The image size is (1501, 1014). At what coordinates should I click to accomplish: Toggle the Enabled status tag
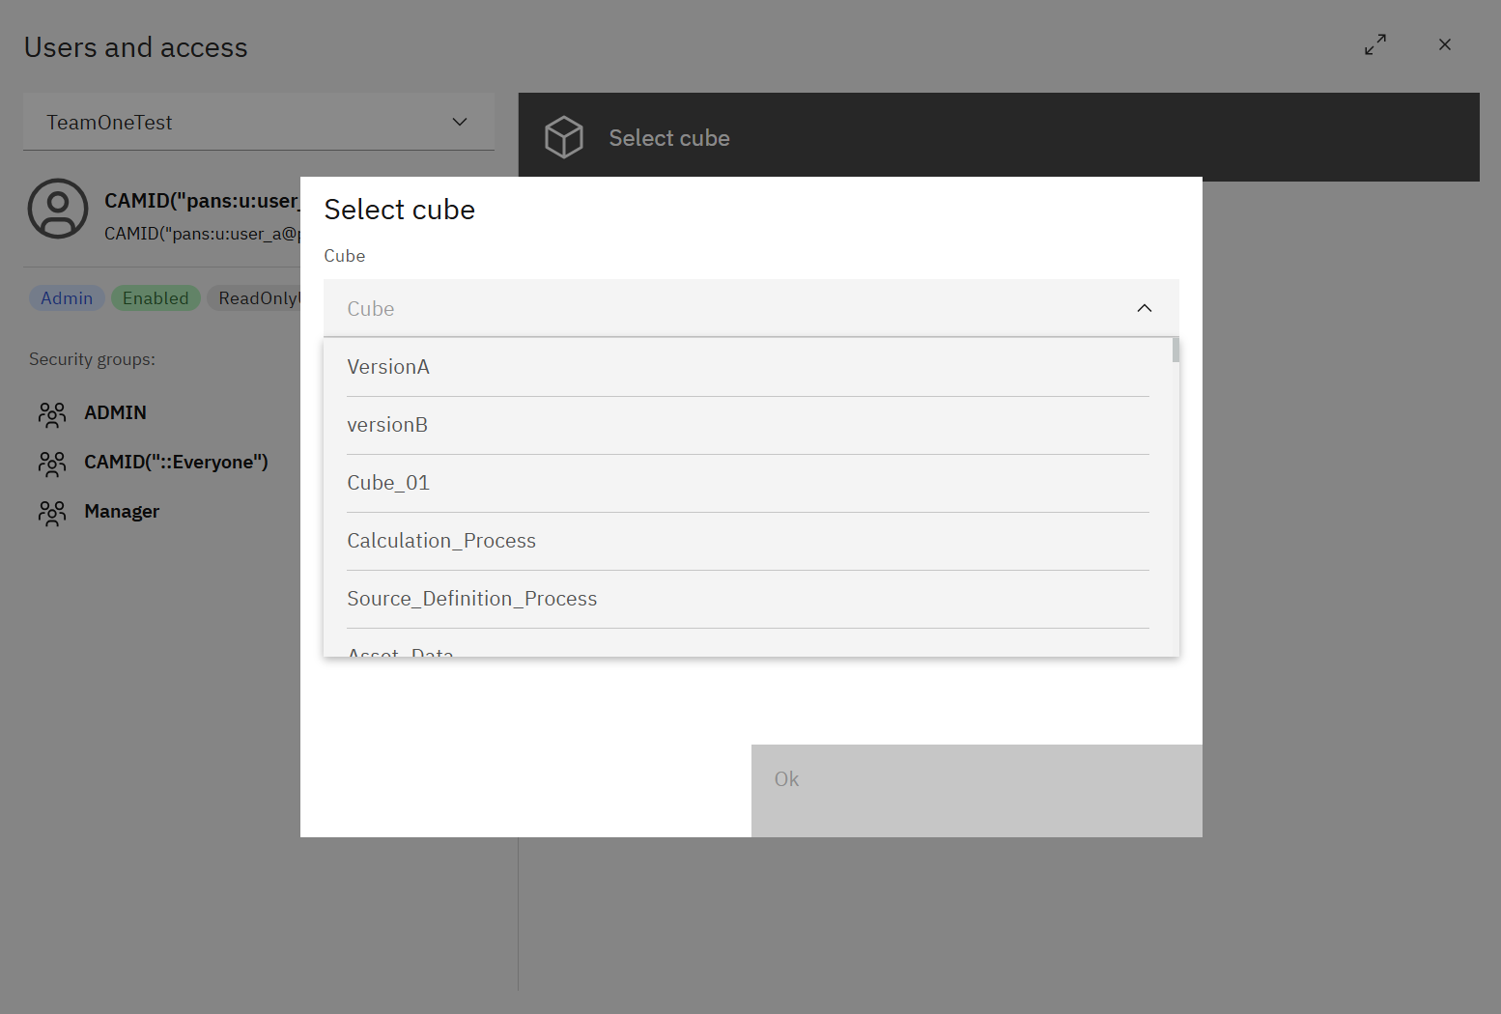[x=156, y=298]
